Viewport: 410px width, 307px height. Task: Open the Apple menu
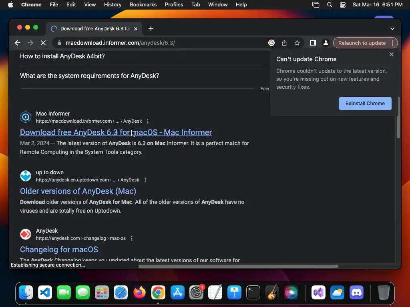point(10,4)
